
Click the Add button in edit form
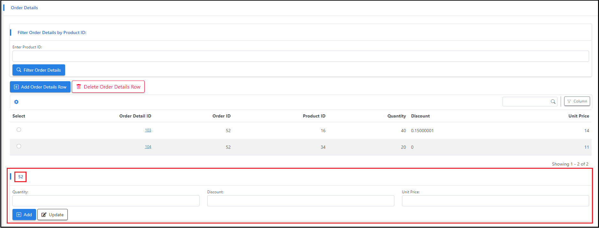24,215
